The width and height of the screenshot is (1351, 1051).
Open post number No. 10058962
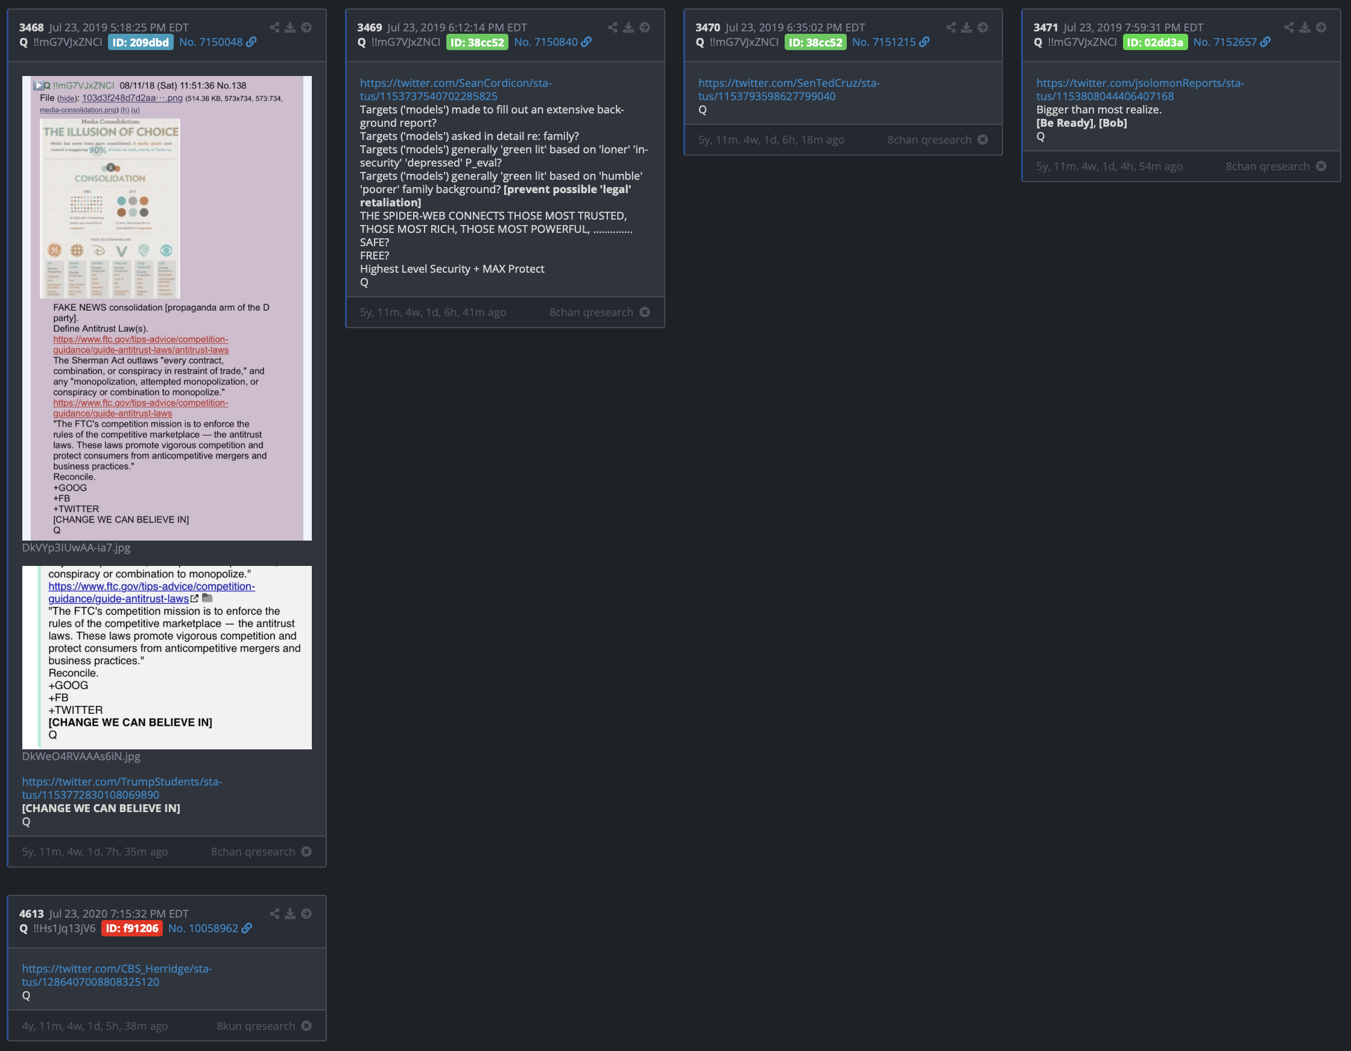click(203, 929)
